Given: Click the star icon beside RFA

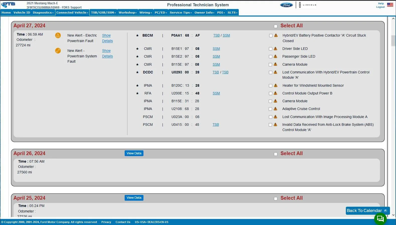Looking at the screenshot, I should 137,93.
